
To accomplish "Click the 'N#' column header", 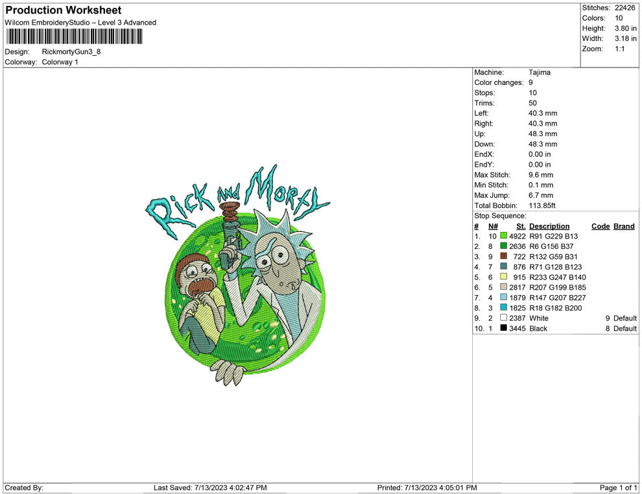I will click(493, 226).
